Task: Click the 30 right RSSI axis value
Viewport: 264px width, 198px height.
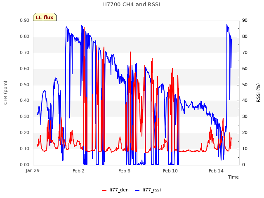Action: tap(245, 116)
